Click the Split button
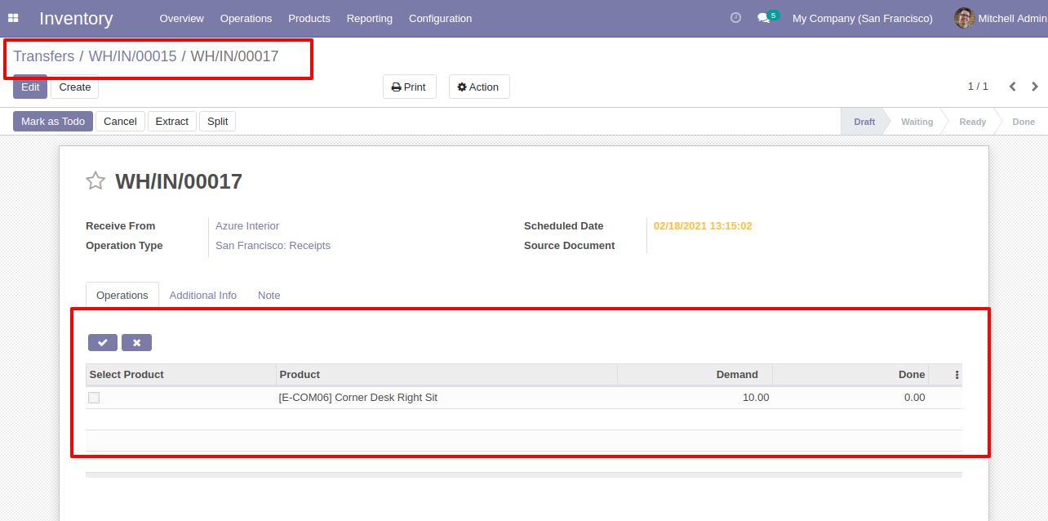This screenshot has height=521, width=1048. coord(218,122)
